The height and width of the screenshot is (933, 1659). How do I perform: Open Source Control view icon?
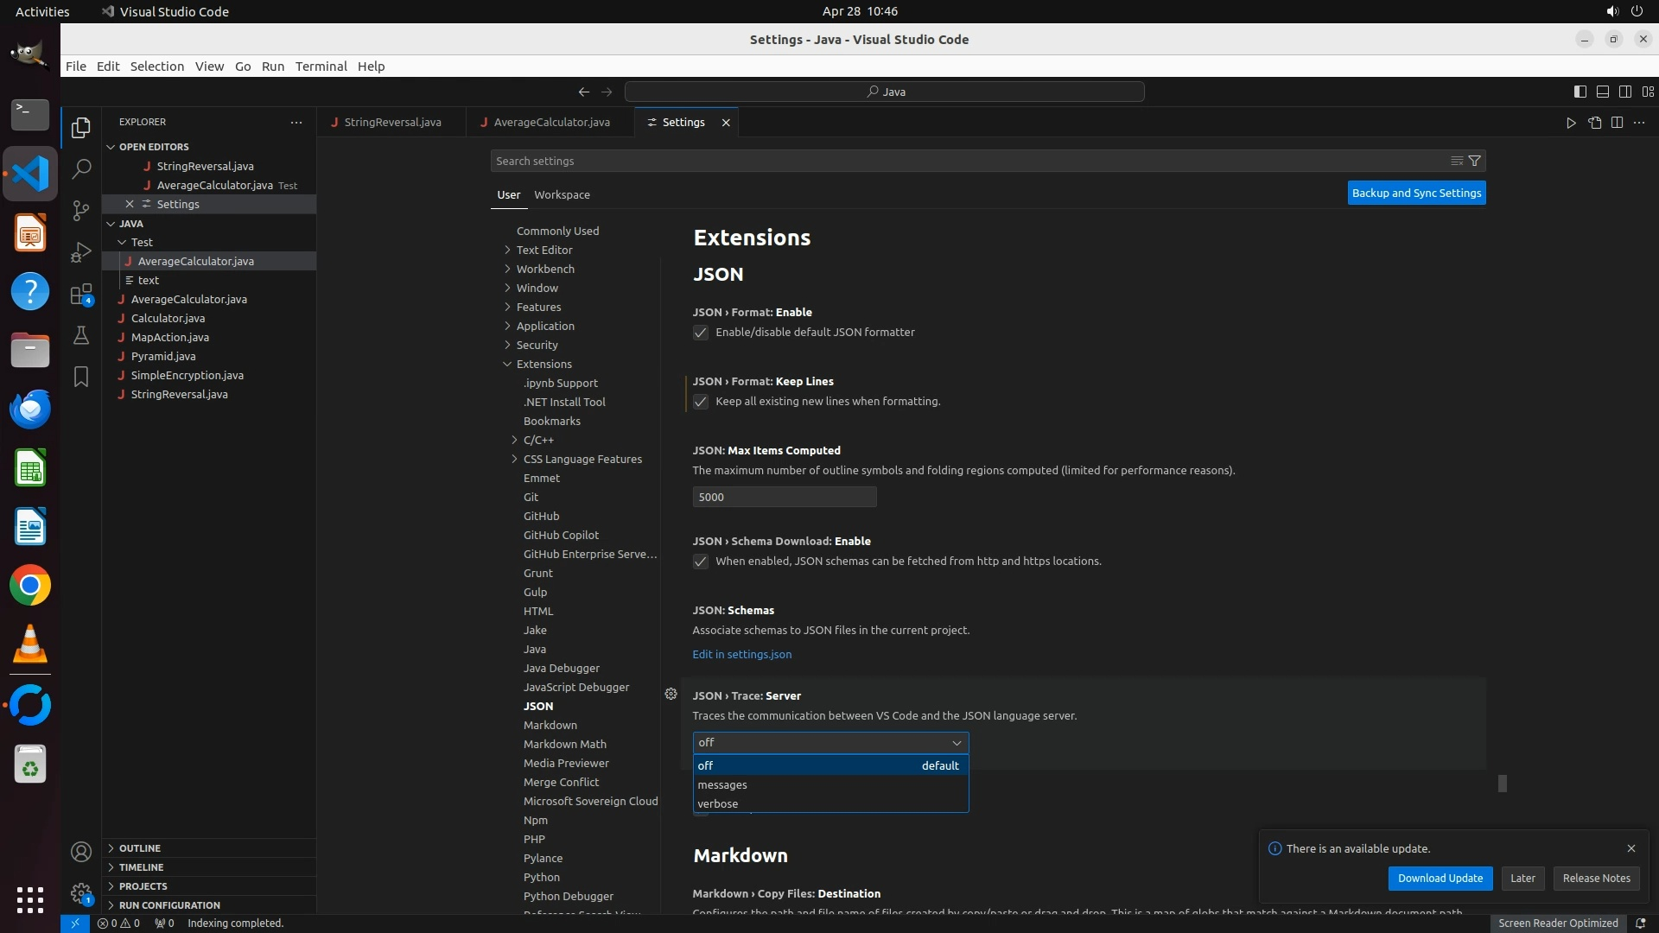pos(81,210)
